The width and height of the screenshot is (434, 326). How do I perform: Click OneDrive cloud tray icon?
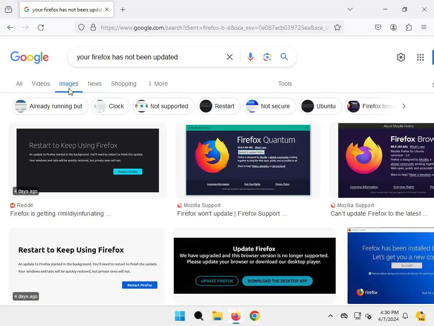(x=344, y=316)
